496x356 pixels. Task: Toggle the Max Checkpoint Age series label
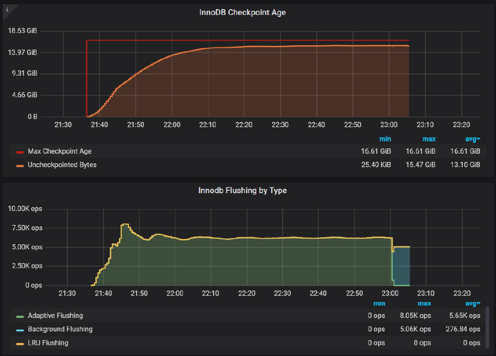pyautogui.click(x=59, y=151)
